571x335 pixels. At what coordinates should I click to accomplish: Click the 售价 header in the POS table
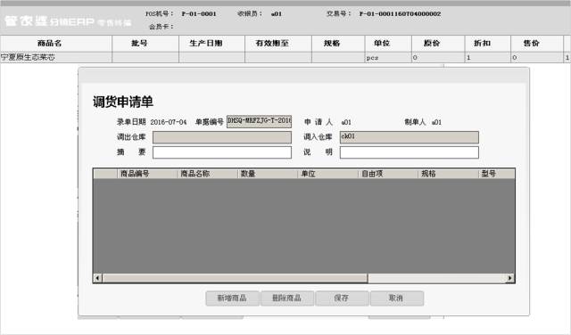537,44
